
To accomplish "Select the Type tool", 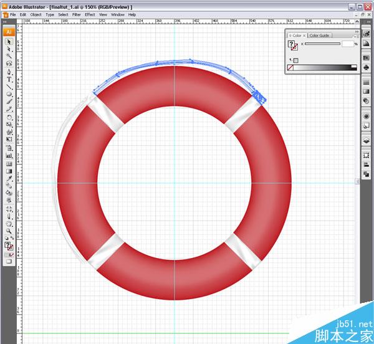I will [9, 79].
